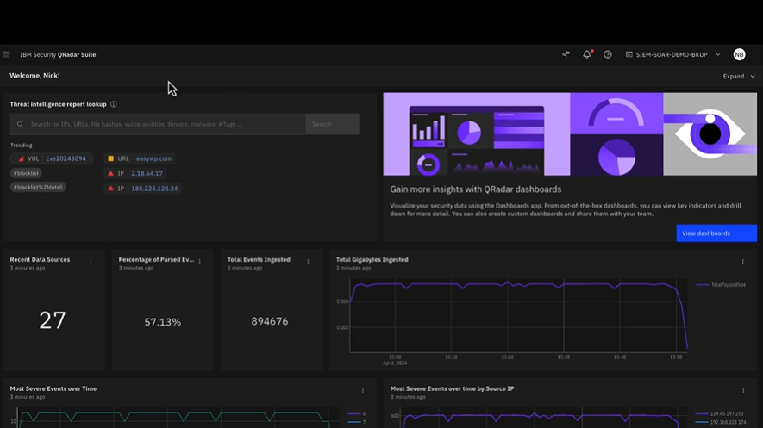
Task: Click the QRadar dashboards promo image
Action: tap(570, 134)
